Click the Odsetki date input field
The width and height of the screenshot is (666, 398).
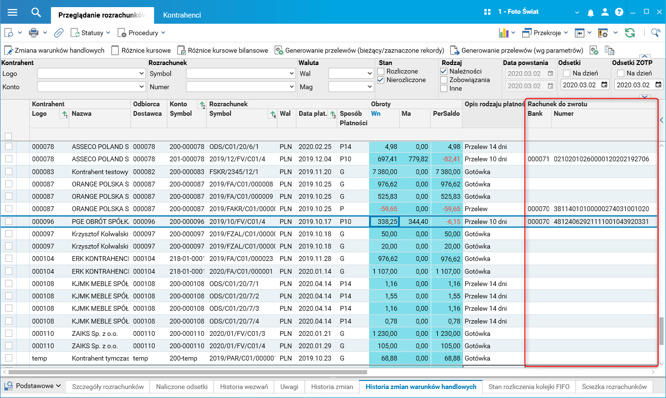[580, 85]
